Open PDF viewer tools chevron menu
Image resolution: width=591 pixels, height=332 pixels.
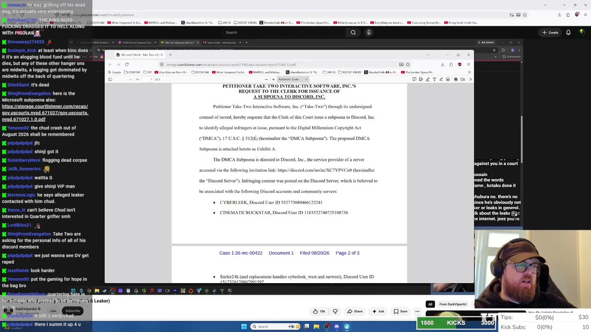point(470,79)
